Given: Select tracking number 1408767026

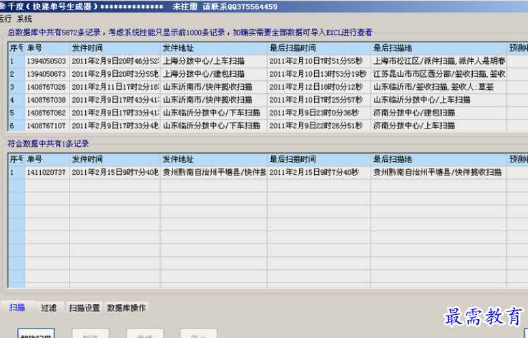Looking at the screenshot, I should (47, 87).
